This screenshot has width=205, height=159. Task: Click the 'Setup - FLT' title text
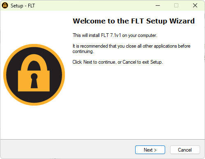23,6
